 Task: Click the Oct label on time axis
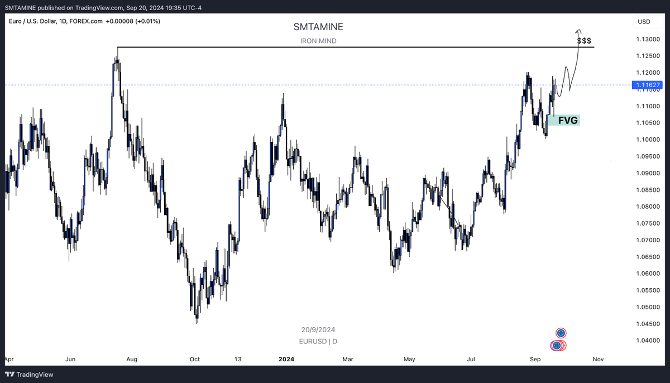[195, 360]
